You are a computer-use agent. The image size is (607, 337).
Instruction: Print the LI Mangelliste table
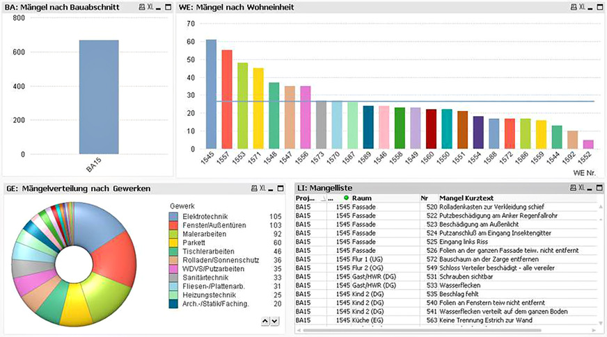tap(573, 188)
